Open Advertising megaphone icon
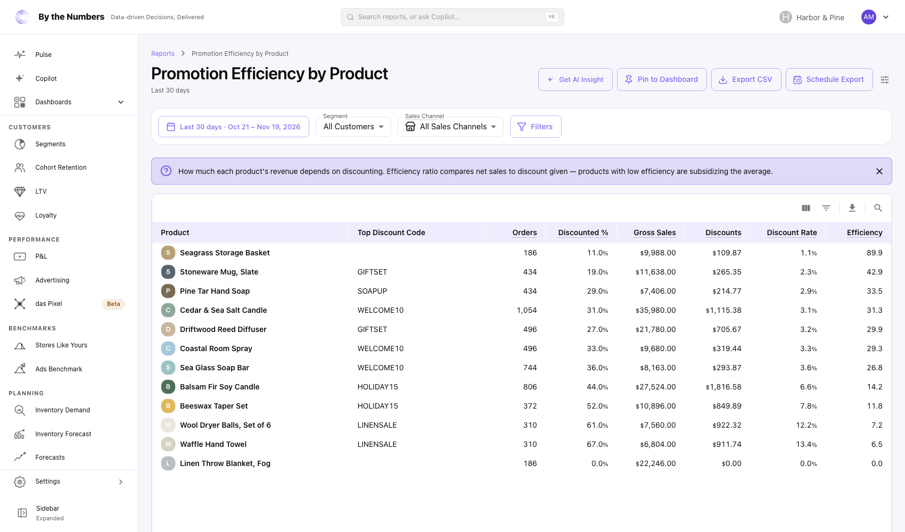Screen dimensions: 905x532 (x=20, y=280)
